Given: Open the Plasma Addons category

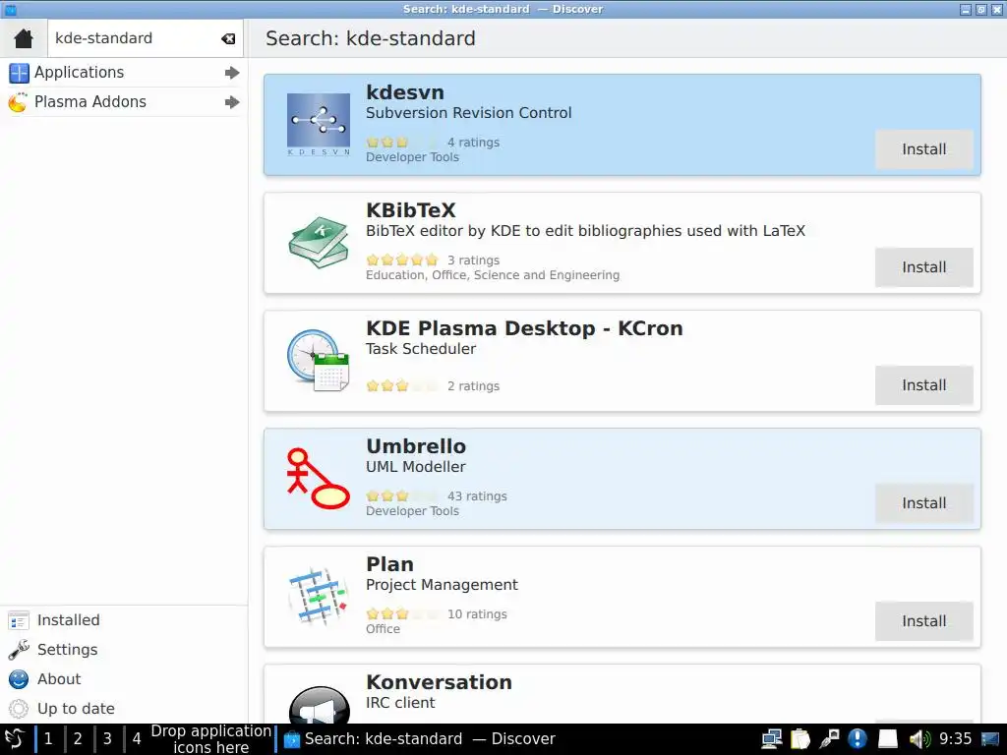Looking at the screenshot, I should (x=124, y=102).
